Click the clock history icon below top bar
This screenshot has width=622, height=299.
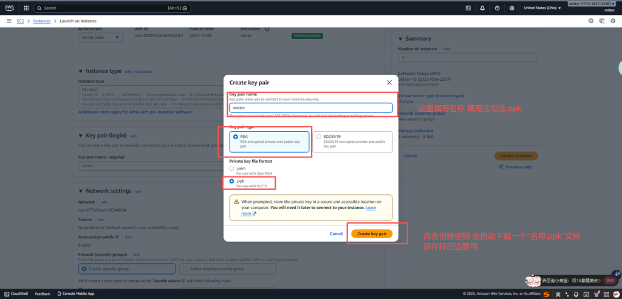[x=613, y=21]
